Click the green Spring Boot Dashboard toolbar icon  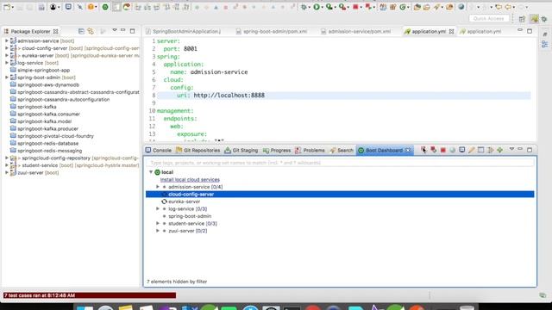105,7
